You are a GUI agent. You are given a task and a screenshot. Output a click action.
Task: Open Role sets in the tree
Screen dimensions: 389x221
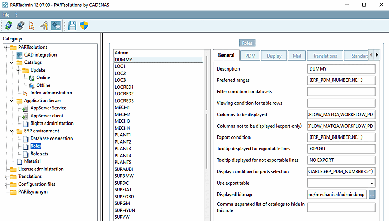(39, 154)
